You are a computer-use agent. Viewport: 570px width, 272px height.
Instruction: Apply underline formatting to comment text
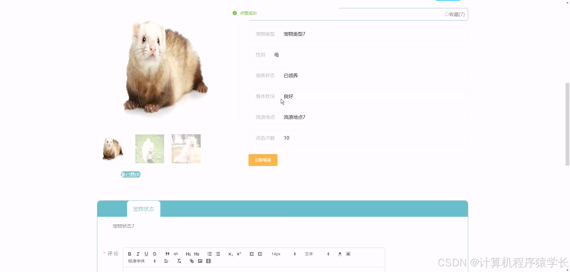coord(146,254)
